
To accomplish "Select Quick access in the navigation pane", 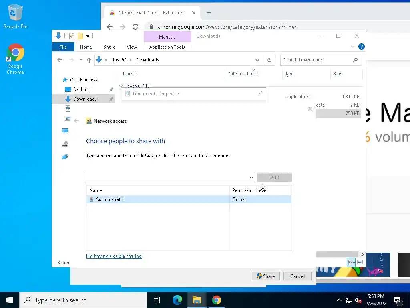I will coord(83,80).
